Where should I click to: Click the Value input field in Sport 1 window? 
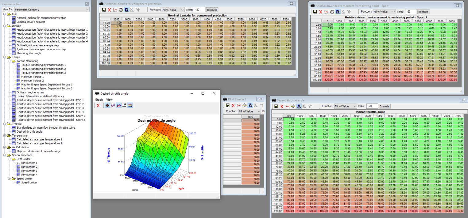click(x=411, y=12)
